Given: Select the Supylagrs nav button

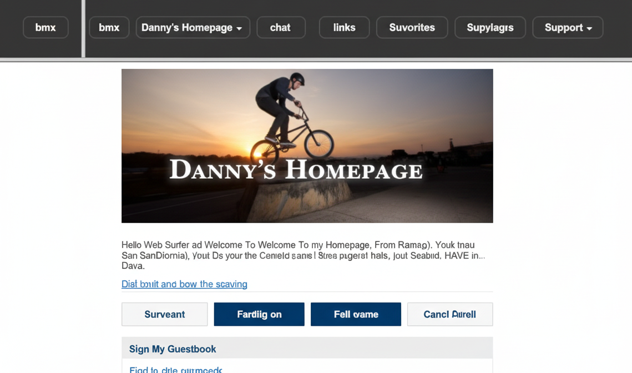Looking at the screenshot, I should click(490, 27).
